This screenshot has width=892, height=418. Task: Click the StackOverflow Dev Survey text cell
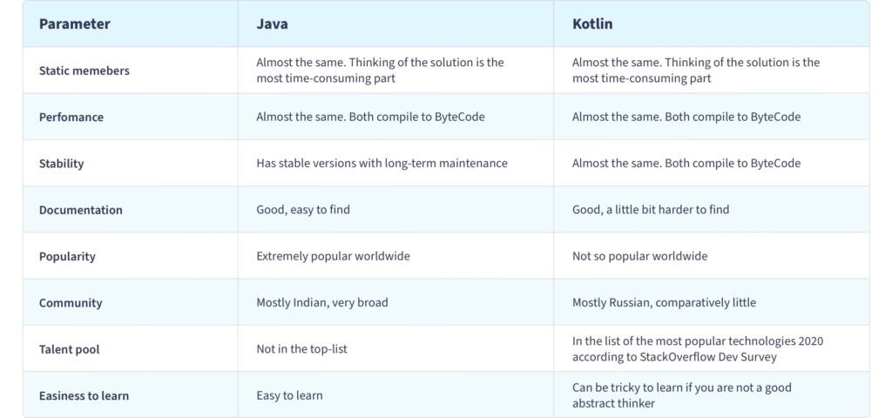[x=698, y=349]
